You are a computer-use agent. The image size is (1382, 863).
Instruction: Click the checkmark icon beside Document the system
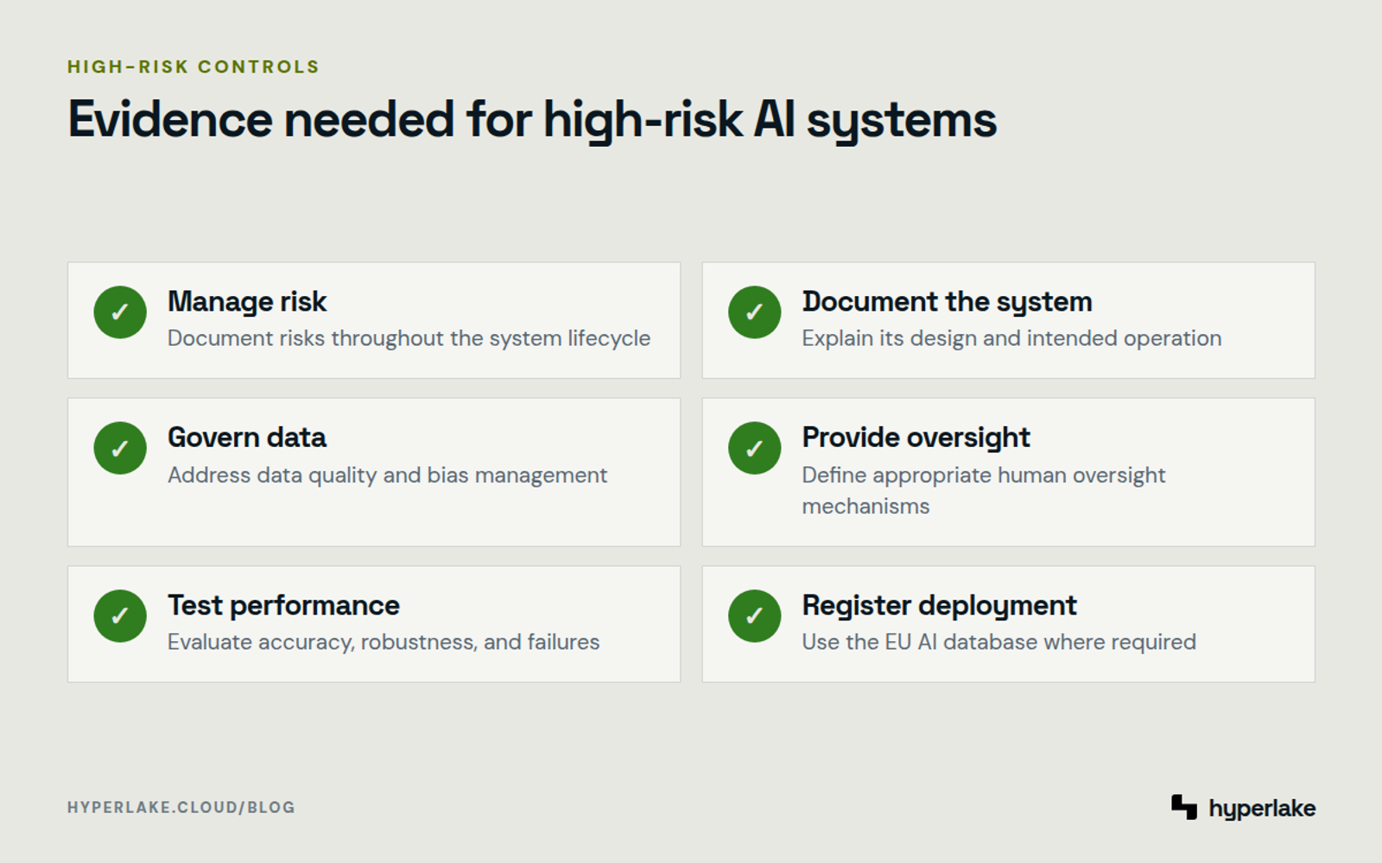tap(754, 312)
